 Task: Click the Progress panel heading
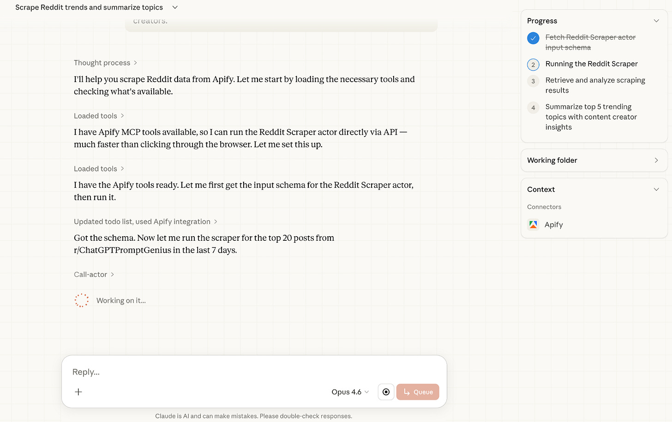coord(542,21)
